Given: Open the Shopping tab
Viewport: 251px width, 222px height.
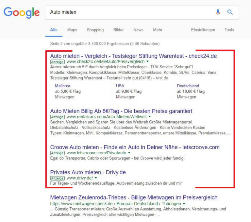Looking at the screenshot, I should [95, 30].
